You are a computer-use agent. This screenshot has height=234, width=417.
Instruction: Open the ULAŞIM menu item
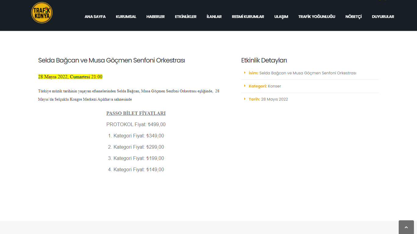[281, 17]
